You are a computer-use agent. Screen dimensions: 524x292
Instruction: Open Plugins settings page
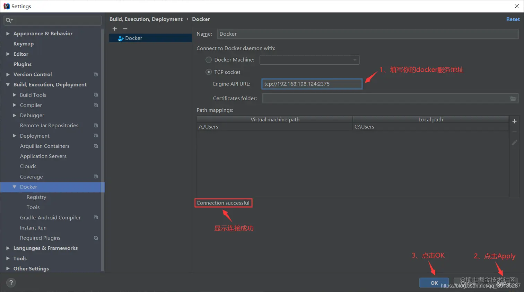23,64
